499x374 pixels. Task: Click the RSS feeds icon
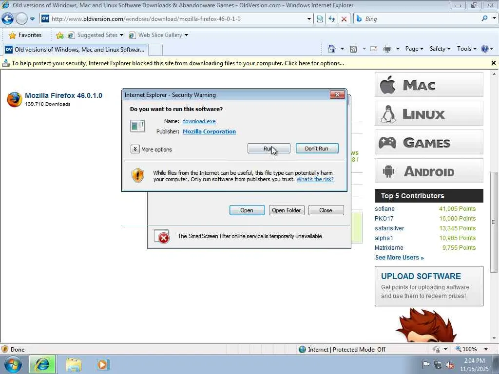tap(353, 49)
